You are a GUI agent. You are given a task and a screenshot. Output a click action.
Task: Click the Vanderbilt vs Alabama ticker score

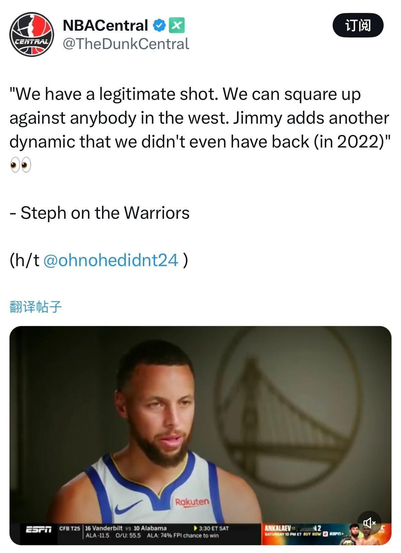(126, 528)
